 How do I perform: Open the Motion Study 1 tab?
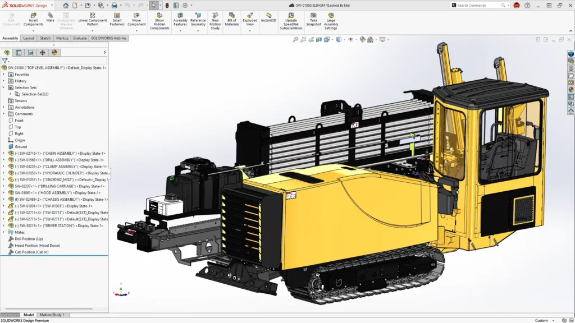[x=52, y=315]
